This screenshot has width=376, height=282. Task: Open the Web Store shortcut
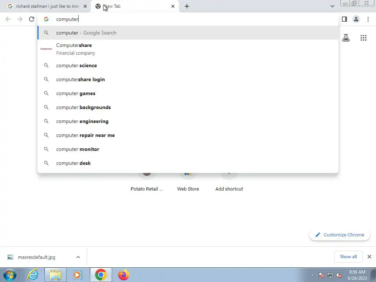pos(188,182)
